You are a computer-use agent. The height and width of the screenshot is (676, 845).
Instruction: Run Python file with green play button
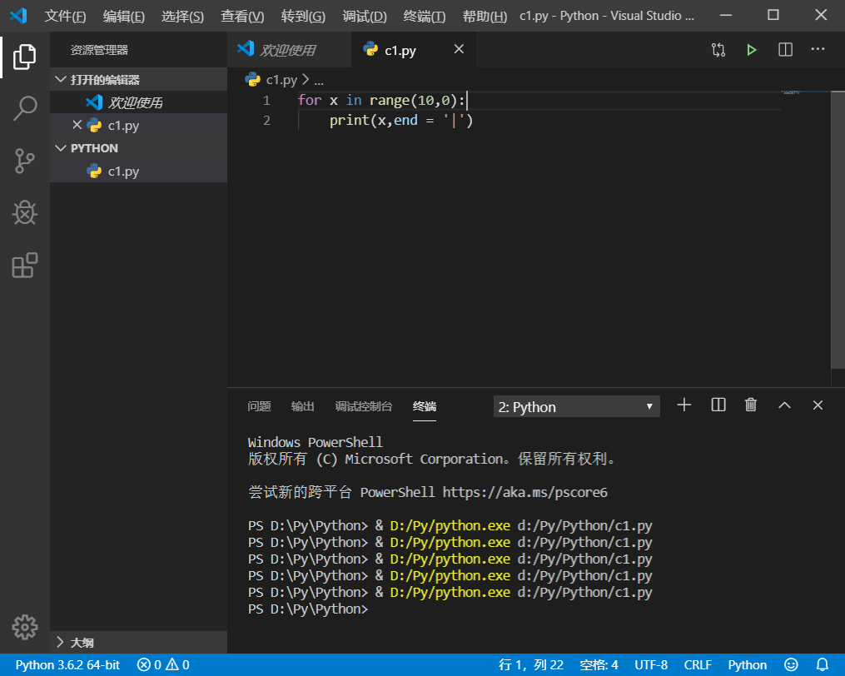(x=752, y=50)
